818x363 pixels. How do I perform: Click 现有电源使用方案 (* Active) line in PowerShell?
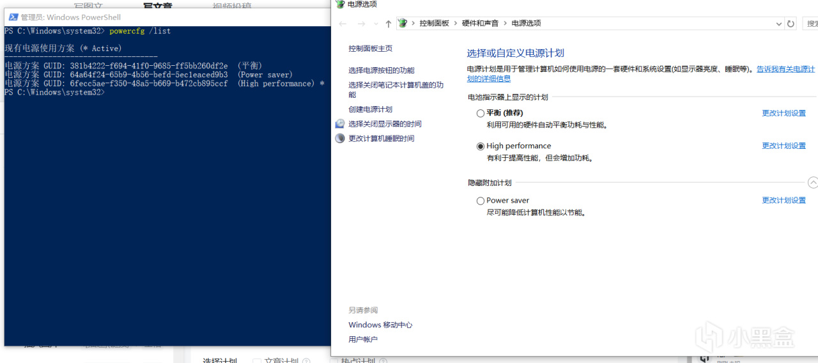[x=63, y=49]
